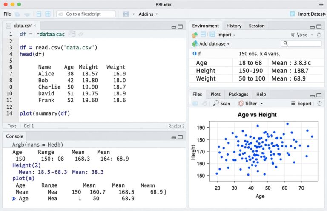Minimize the source editor pane
Screen dimensions: 327x211
(x=174, y=27)
